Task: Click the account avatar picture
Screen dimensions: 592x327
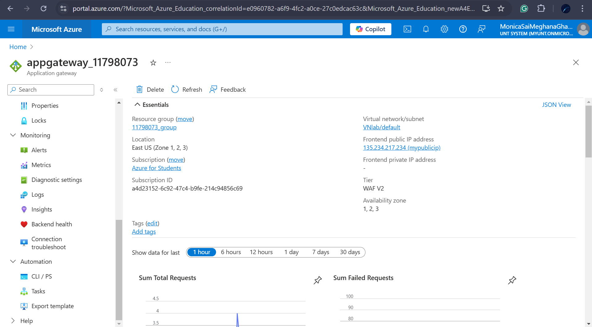Action: point(583,29)
